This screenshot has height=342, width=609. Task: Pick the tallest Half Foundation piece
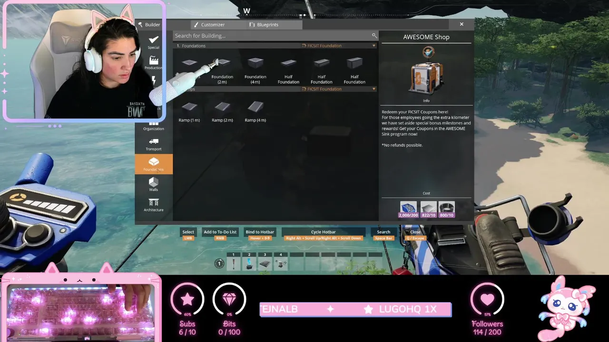click(354, 70)
